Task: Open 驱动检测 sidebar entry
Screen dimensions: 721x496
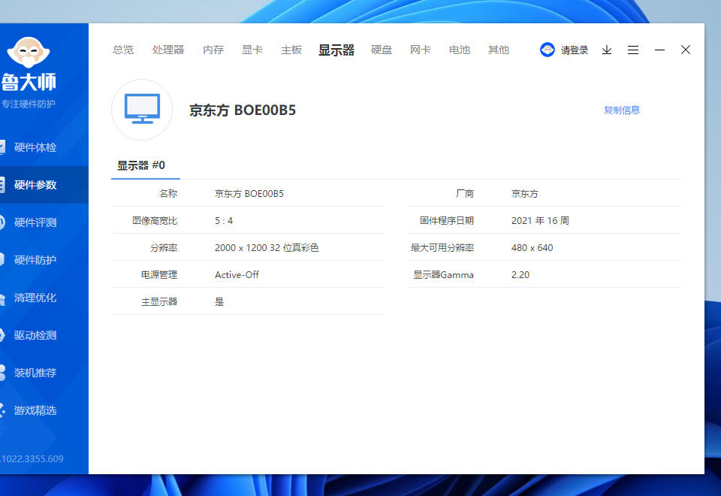Action: coord(35,335)
